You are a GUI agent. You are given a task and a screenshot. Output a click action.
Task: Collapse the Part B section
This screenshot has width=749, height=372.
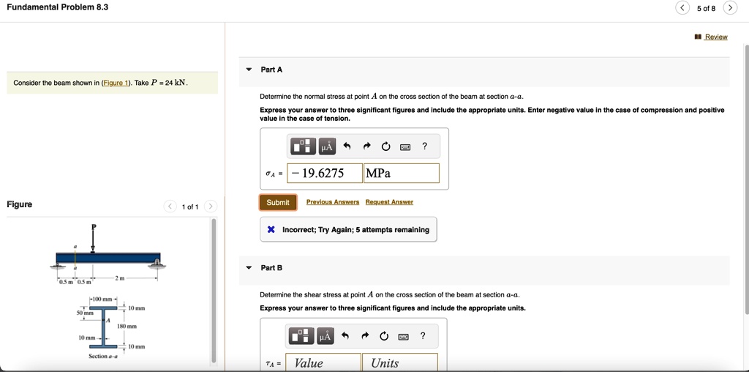(x=249, y=268)
